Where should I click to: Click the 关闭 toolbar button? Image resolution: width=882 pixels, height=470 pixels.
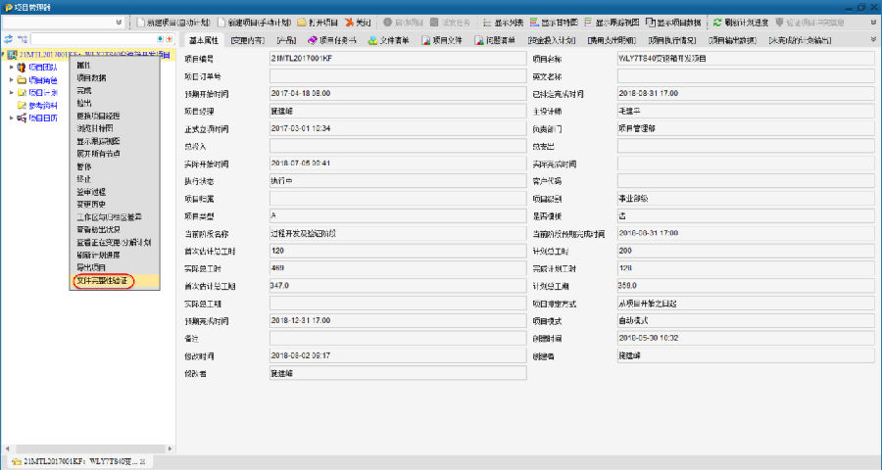click(x=358, y=23)
